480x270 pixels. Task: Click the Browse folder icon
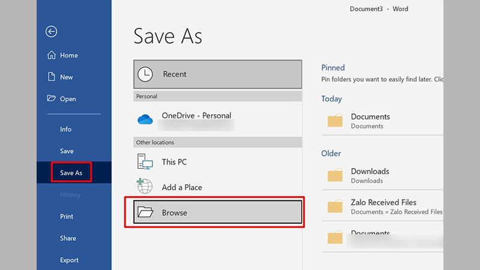pos(145,212)
